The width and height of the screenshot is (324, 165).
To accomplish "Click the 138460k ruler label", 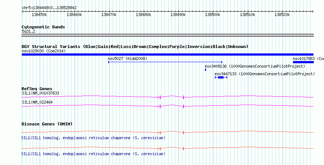I will [x=74, y=15].
